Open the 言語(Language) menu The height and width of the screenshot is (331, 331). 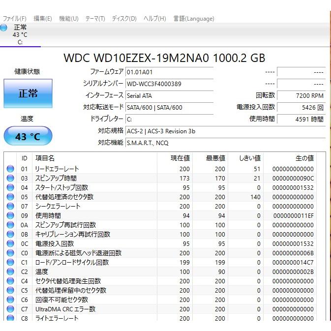[x=194, y=19]
